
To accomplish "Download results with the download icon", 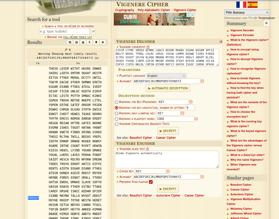I will (x=90, y=42).
